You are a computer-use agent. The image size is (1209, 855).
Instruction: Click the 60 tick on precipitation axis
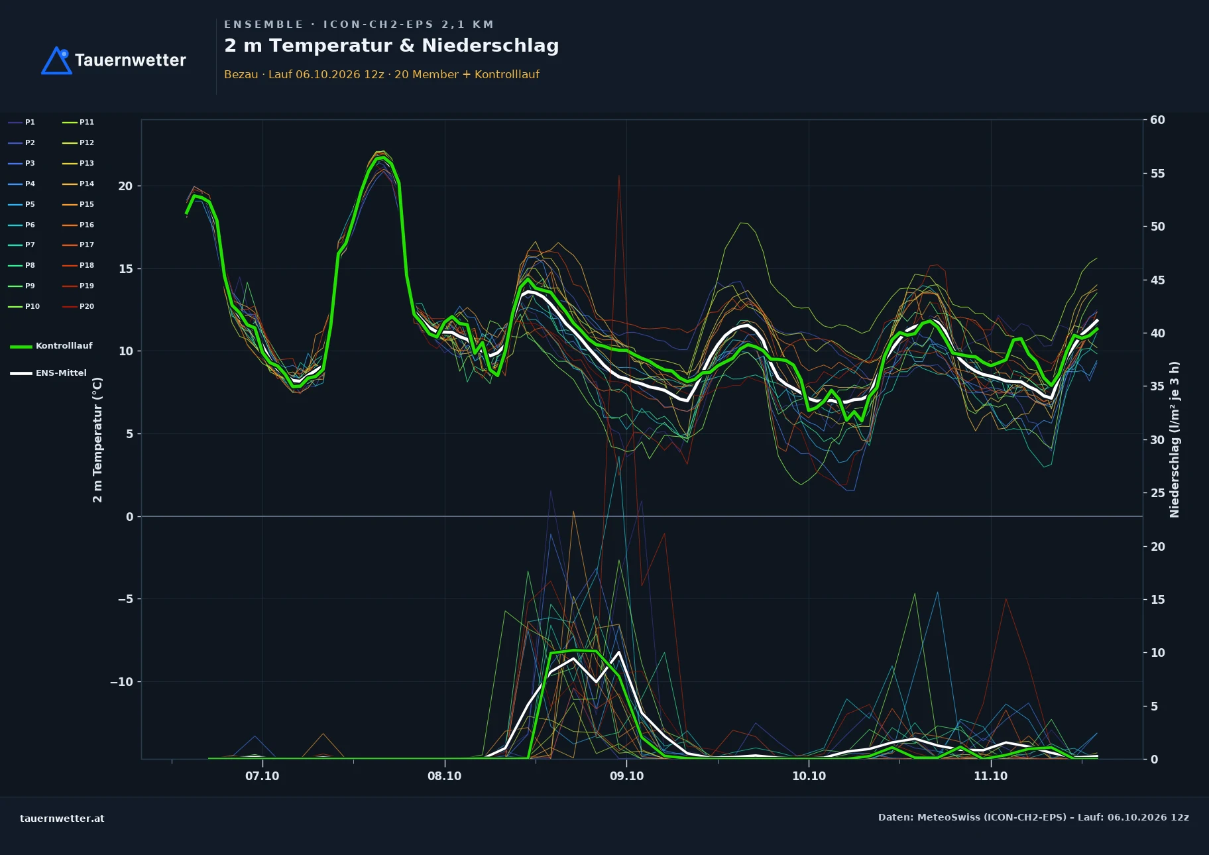[1157, 120]
